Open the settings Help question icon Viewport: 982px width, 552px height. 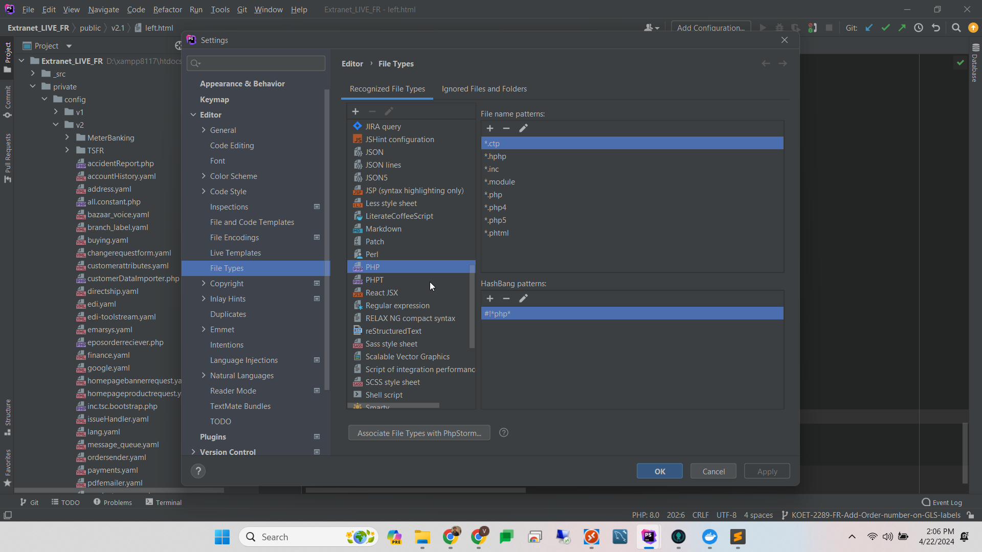198,471
